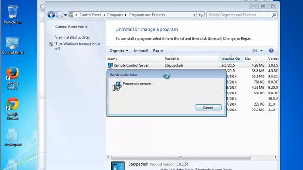Click the scroll left arrow
The width and height of the screenshot is (303, 170).
click(108, 157)
